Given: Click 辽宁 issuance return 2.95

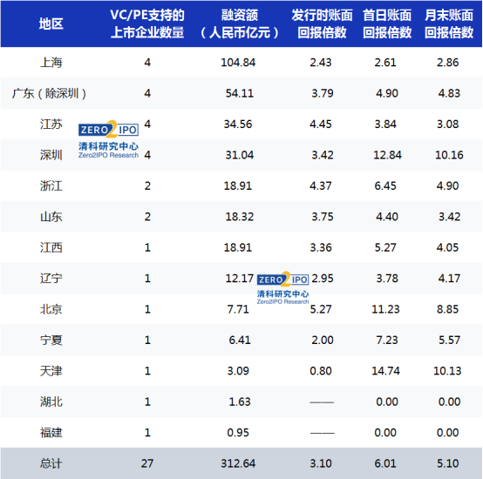Looking at the screenshot, I should pyautogui.click(x=323, y=278).
